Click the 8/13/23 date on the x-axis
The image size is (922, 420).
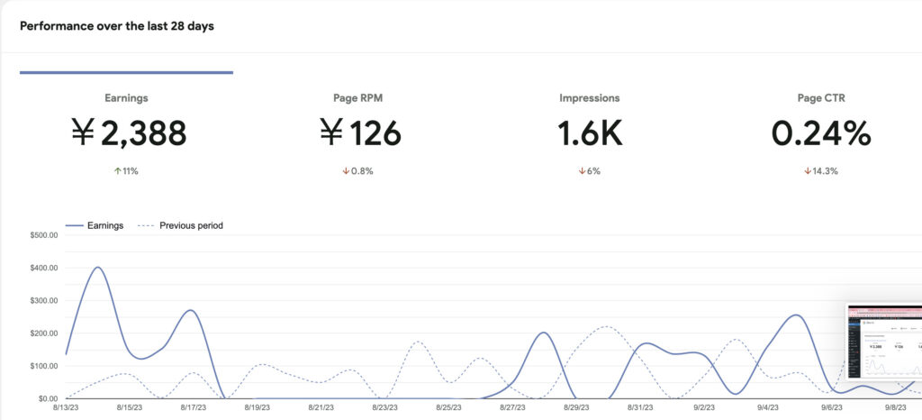(66, 408)
